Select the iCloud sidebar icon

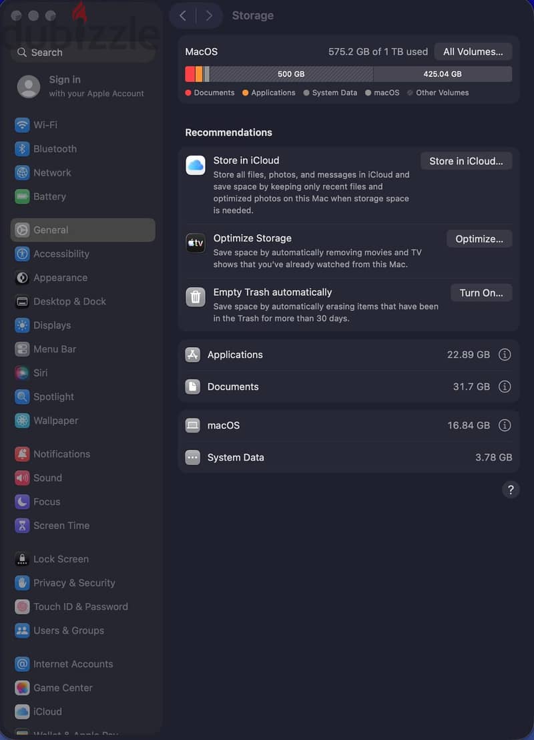(22, 711)
